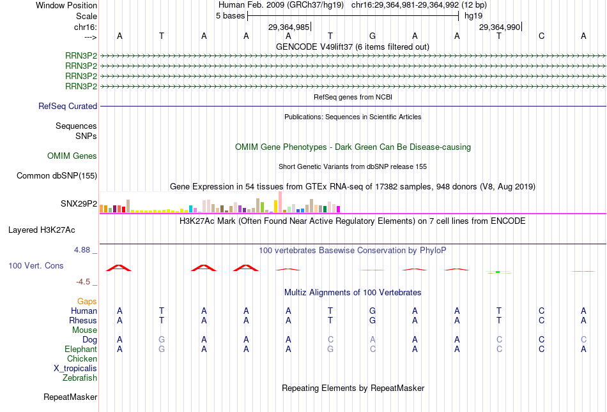
Task: Click the magenta last bar of GTEx chart
Action: pyautogui.click(x=339, y=209)
